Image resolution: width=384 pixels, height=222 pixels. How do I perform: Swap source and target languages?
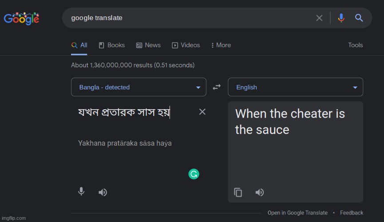[217, 87]
